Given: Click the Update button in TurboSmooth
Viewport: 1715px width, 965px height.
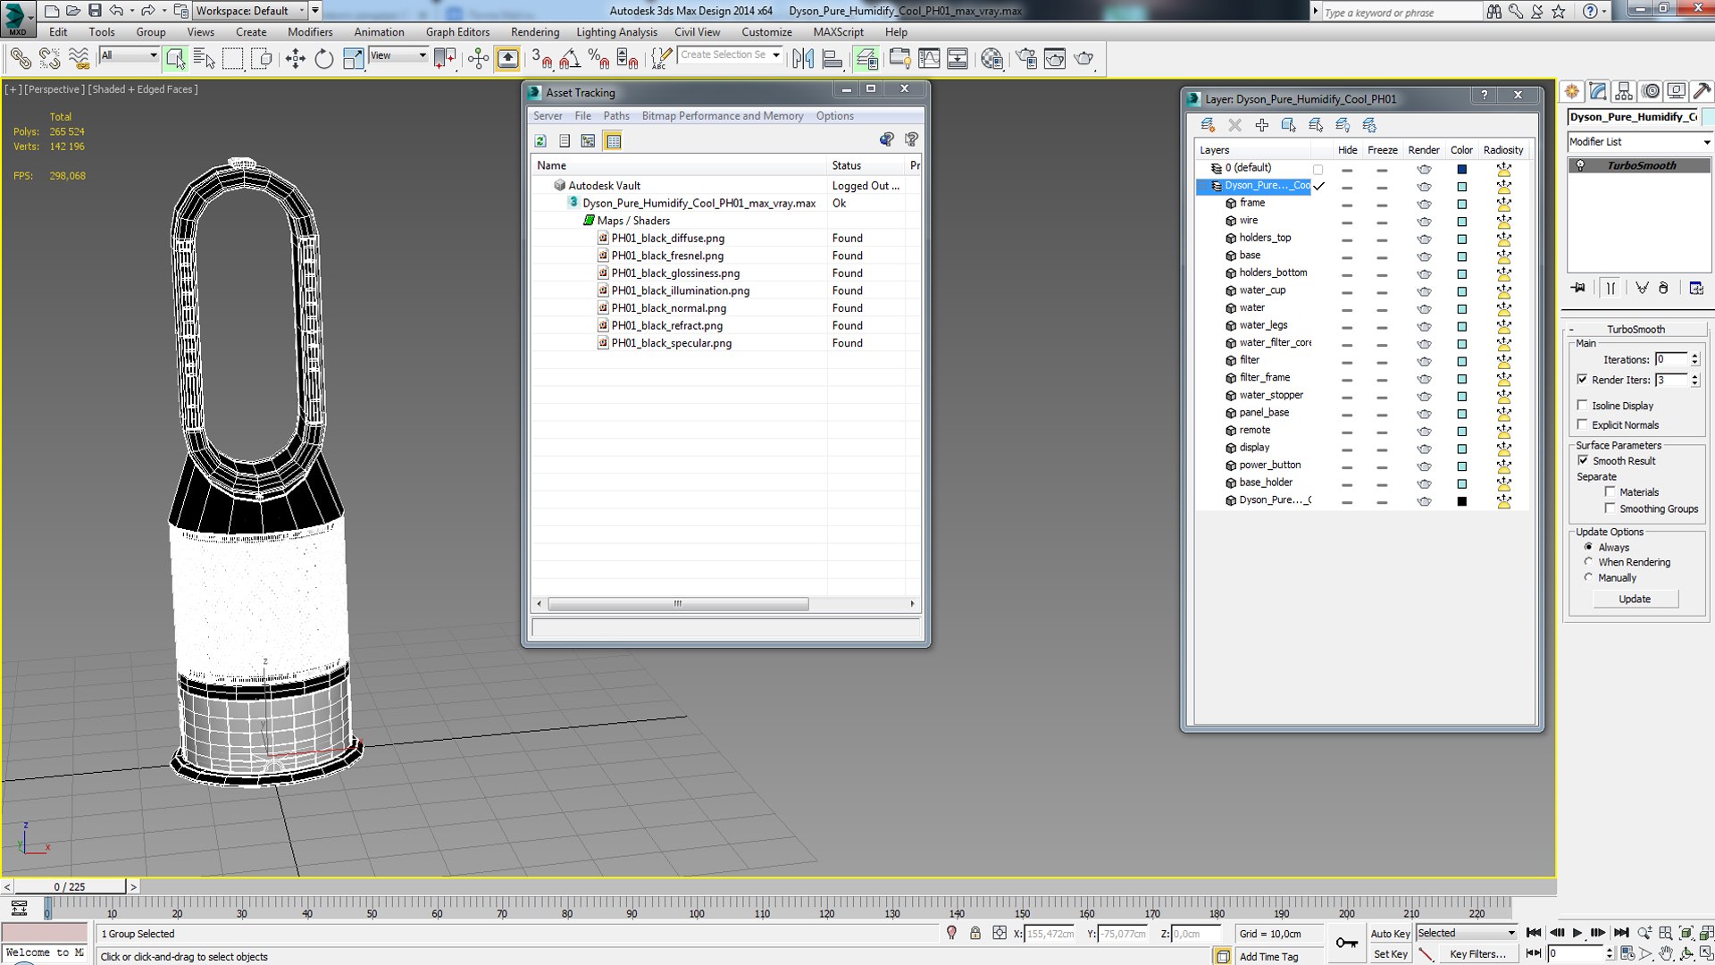Looking at the screenshot, I should pyautogui.click(x=1635, y=600).
